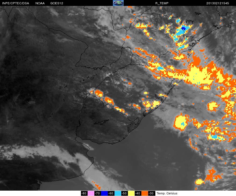
Task: Click the -40 legend value
Action: click(x=138, y=193)
